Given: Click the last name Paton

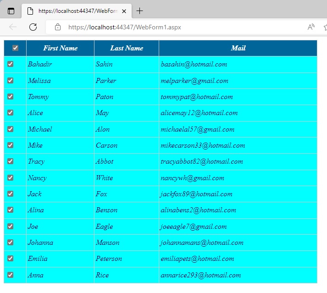Looking at the screenshot, I should click(x=105, y=97).
